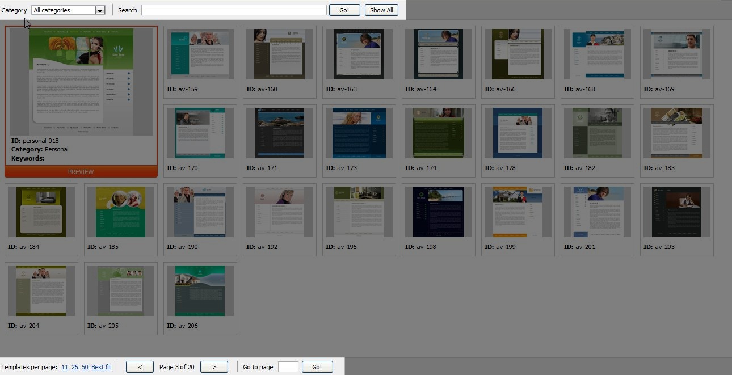Click the orange PREVIEW bar
This screenshot has width=732, height=375.
pos(81,172)
